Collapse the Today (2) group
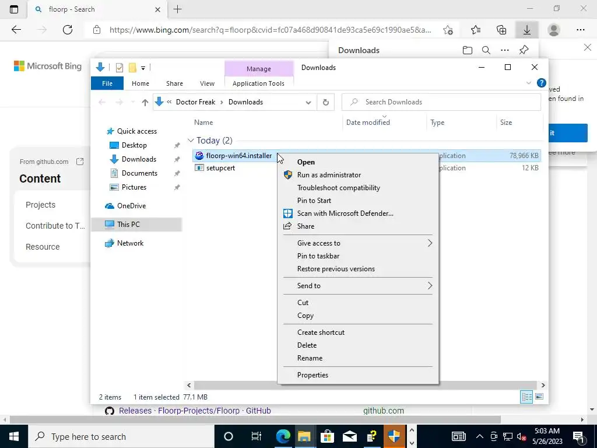The width and height of the screenshot is (597, 448). pos(191,140)
